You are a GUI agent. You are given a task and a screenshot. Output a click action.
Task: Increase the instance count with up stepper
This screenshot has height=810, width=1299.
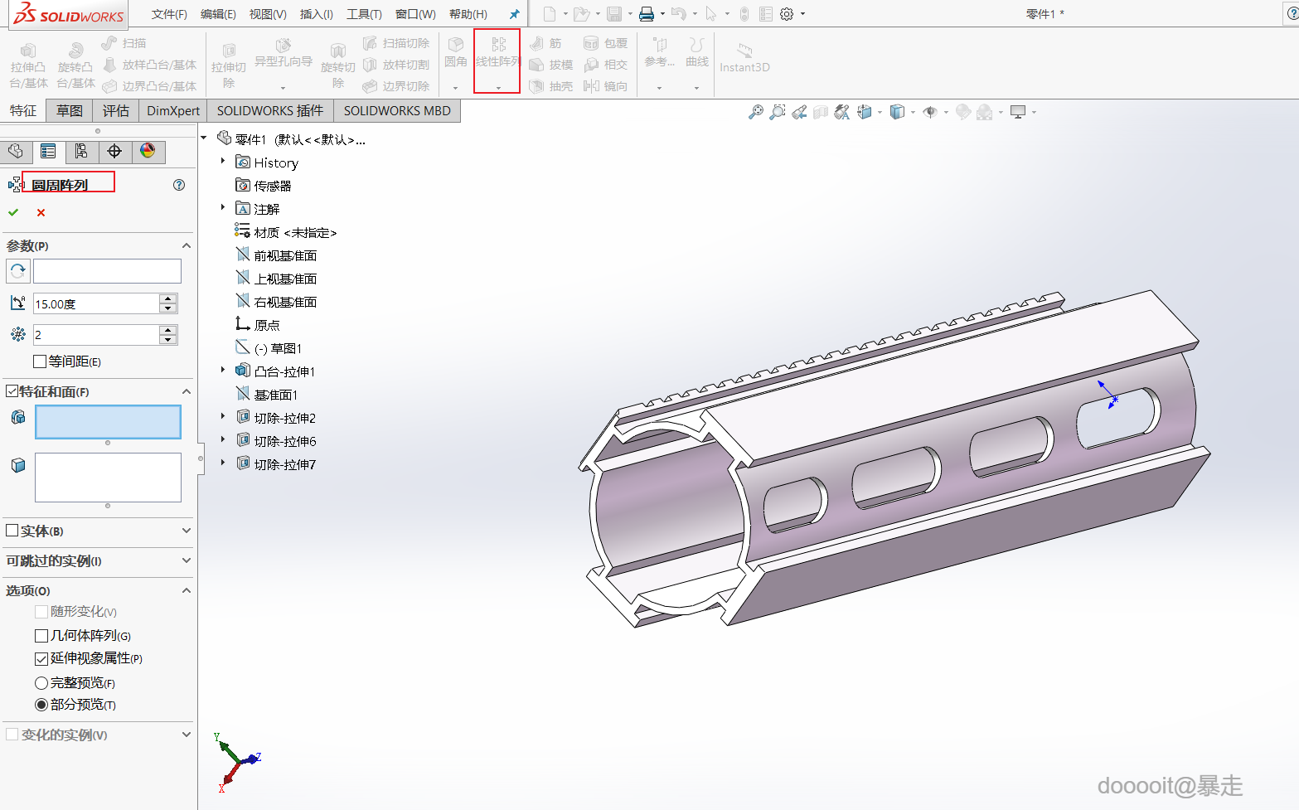point(168,330)
